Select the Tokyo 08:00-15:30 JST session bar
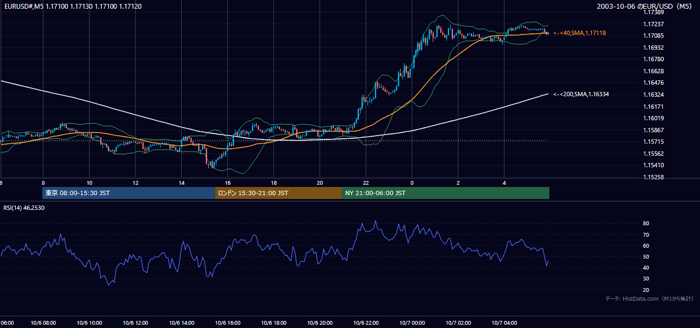 (x=129, y=193)
